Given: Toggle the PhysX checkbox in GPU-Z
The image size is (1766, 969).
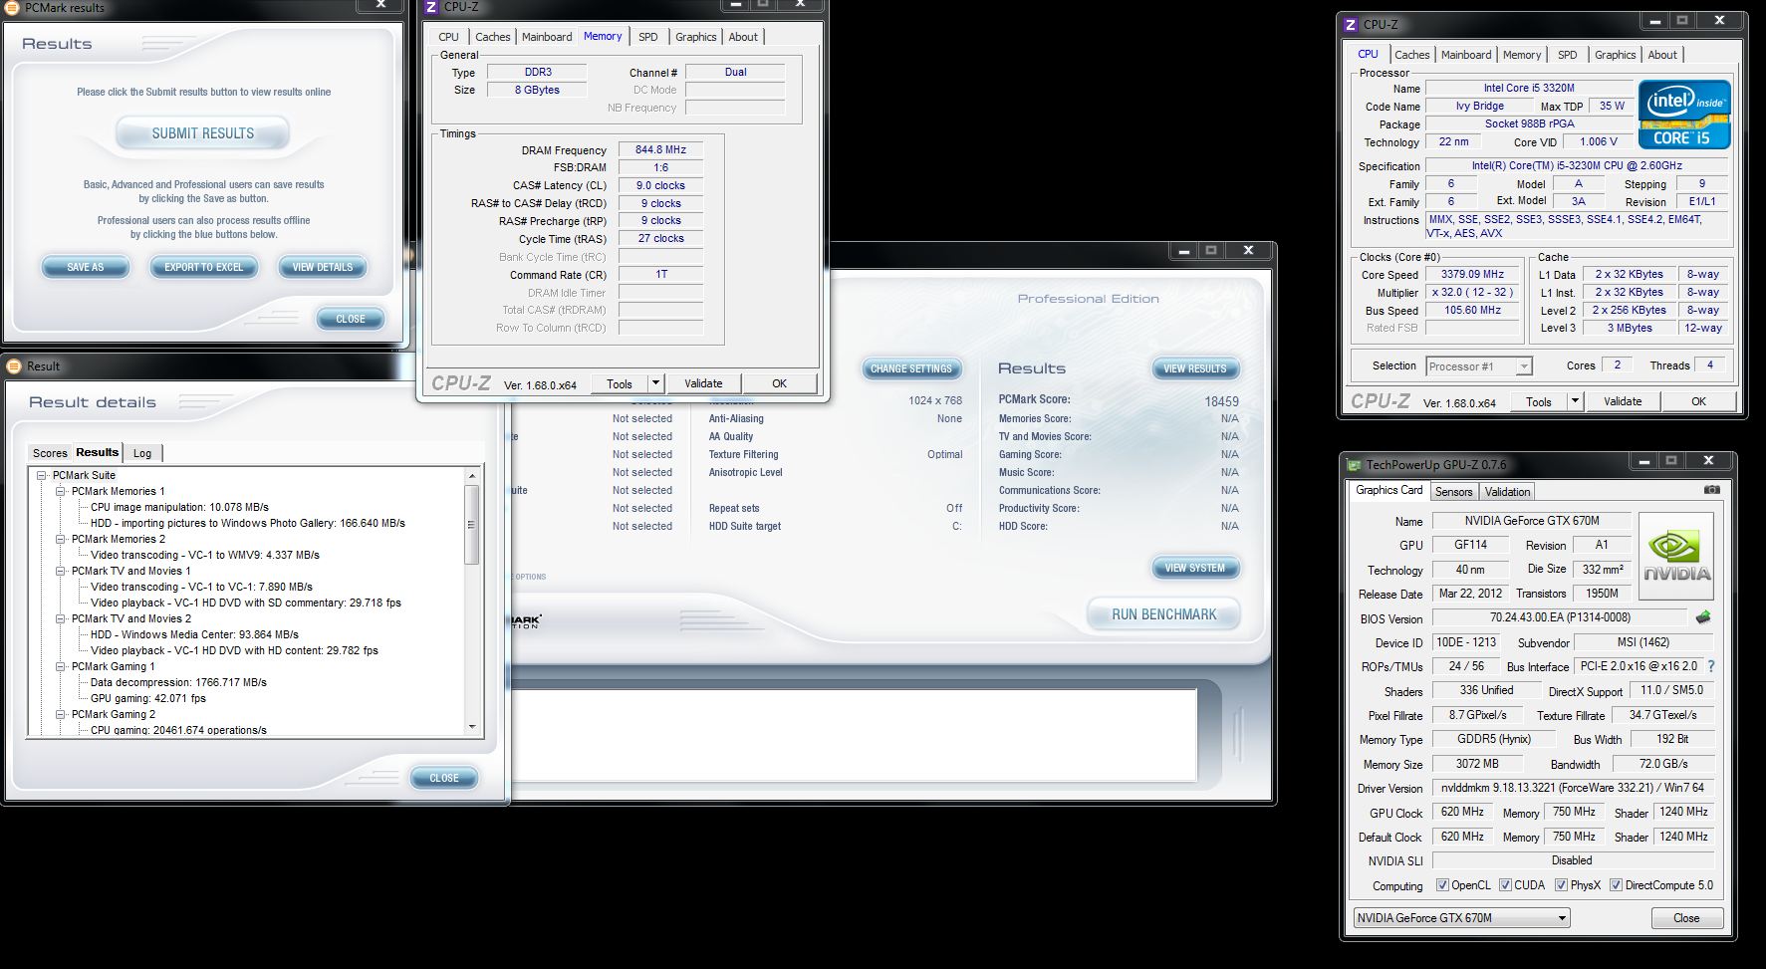Looking at the screenshot, I should [1561, 885].
